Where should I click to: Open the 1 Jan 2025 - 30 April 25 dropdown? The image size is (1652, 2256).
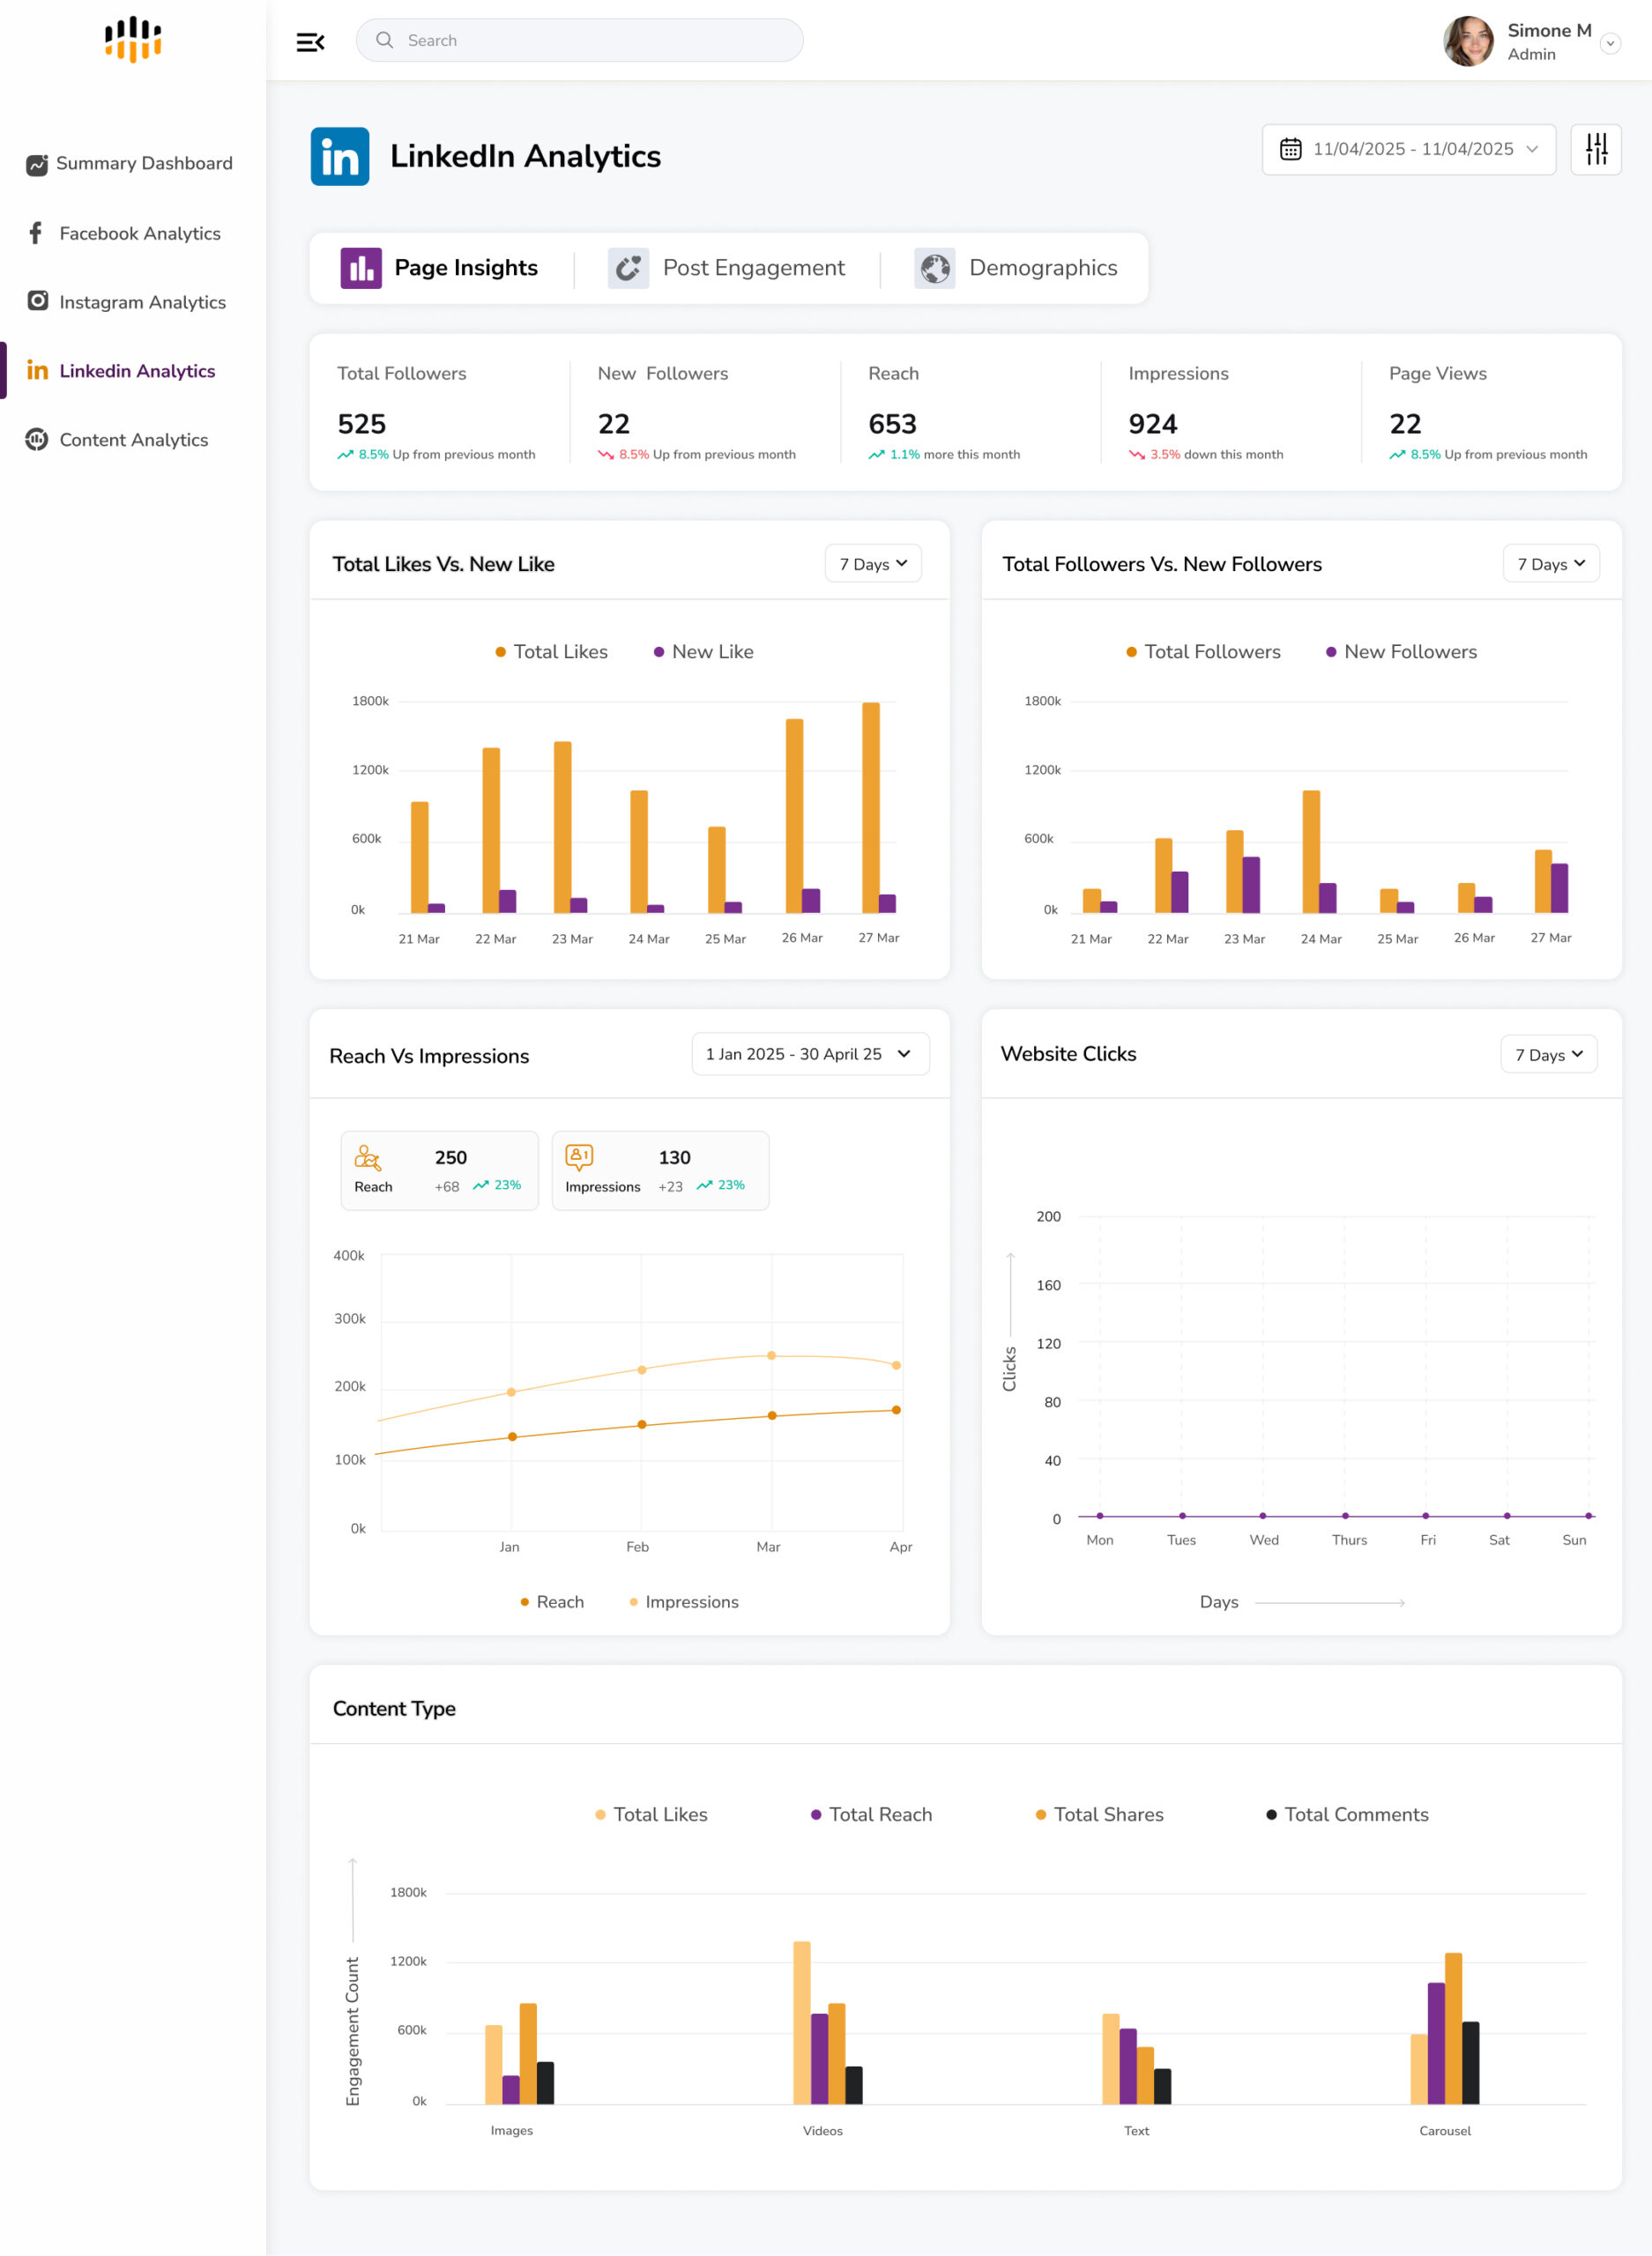(x=810, y=1053)
